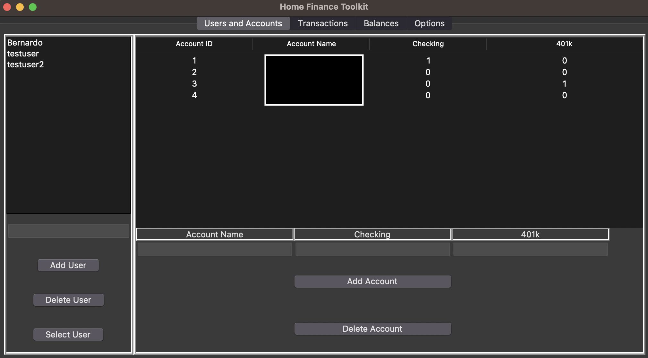
Task: Click the Add Account button
Action: [372, 281]
